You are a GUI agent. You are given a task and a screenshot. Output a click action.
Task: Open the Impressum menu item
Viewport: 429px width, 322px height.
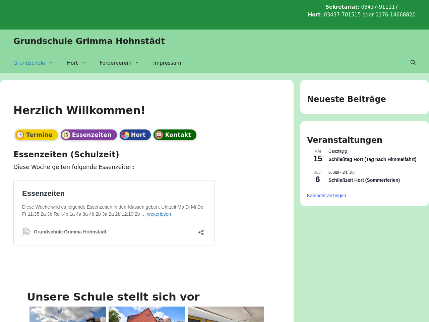(167, 63)
